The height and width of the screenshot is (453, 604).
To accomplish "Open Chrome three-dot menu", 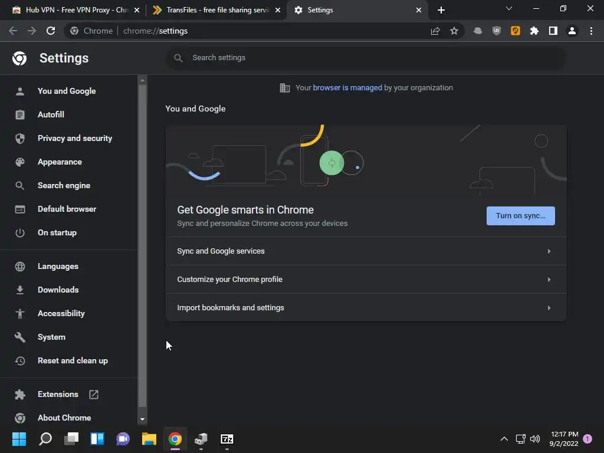I will (591, 31).
